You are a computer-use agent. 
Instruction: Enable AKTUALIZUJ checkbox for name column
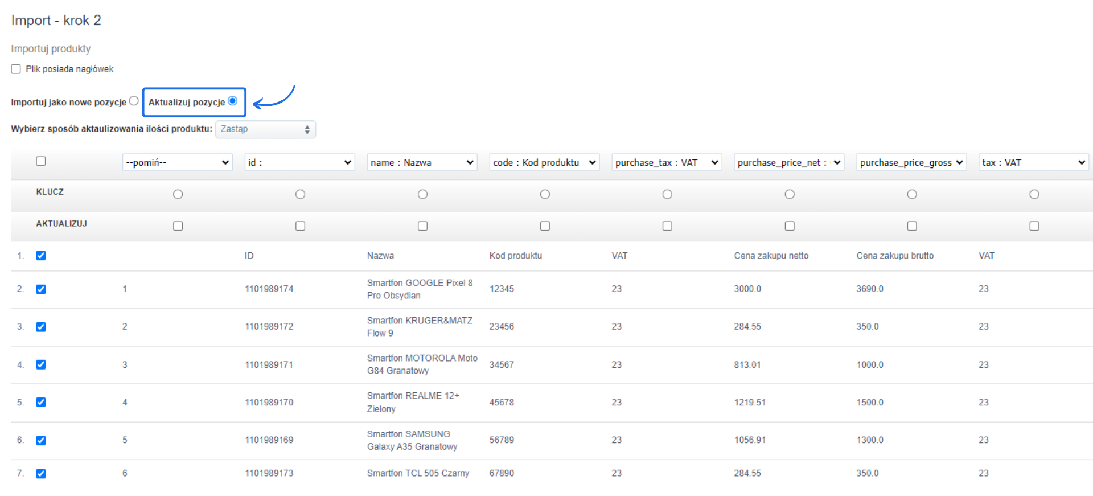[422, 226]
